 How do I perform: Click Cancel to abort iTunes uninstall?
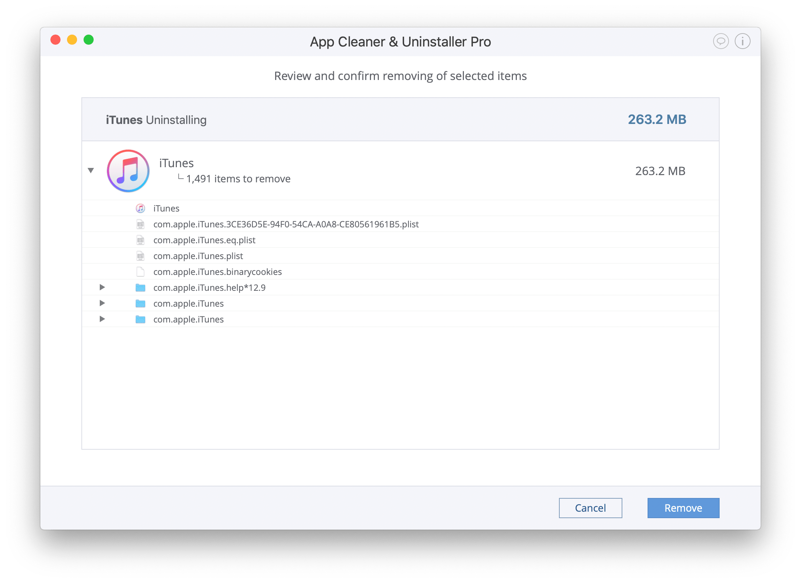(x=591, y=507)
